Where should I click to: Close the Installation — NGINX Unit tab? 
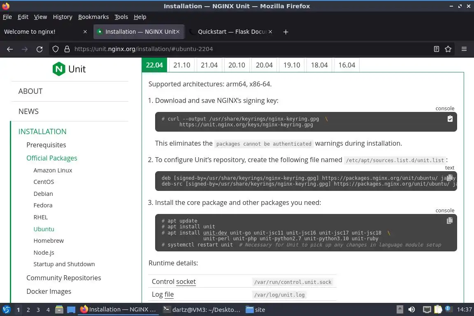[x=178, y=32]
